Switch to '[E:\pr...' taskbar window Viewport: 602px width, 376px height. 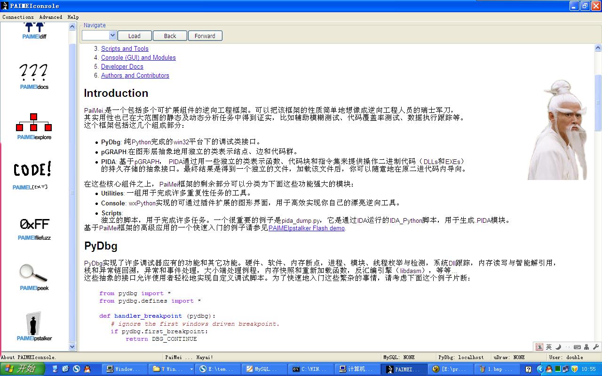point(450,369)
